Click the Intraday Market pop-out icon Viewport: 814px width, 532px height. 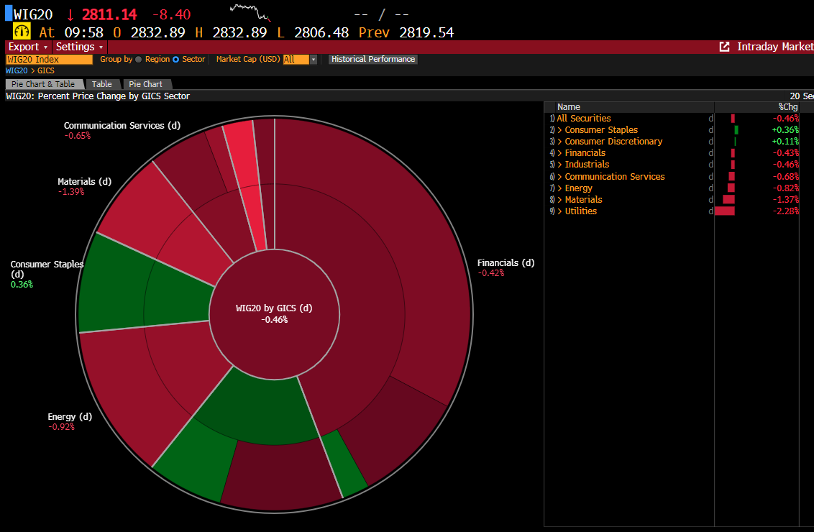(x=724, y=47)
